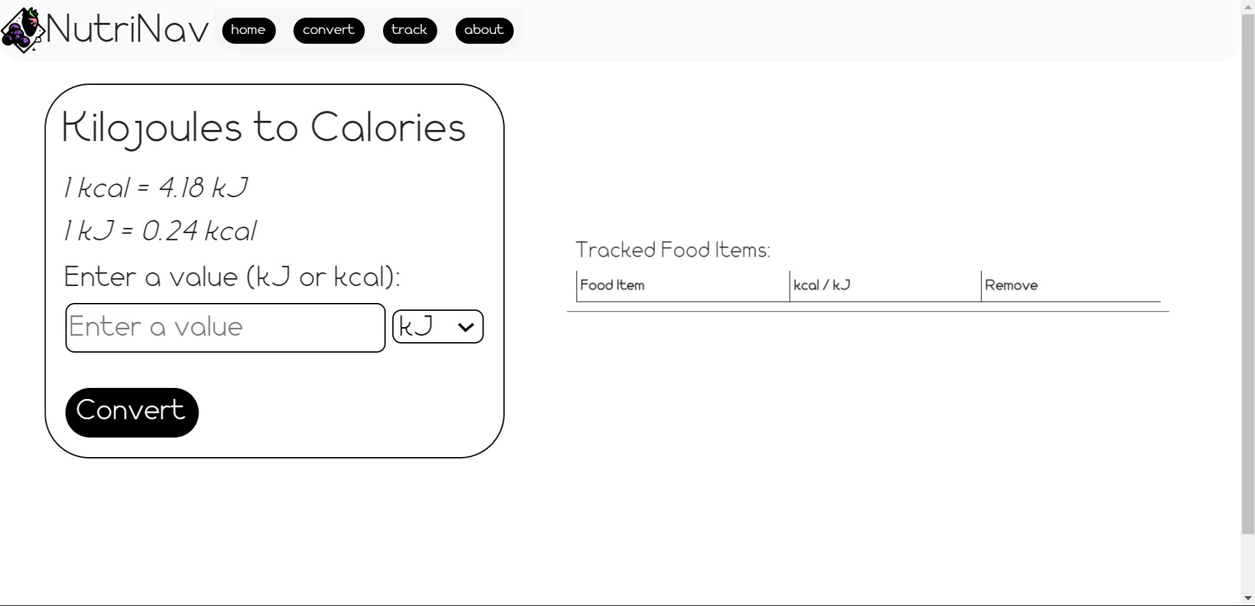The height and width of the screenshot is (606, 1255).
Task: Click the vertical scrollbar thumb
Action: pyautogui.click(x=1248, y=274)
